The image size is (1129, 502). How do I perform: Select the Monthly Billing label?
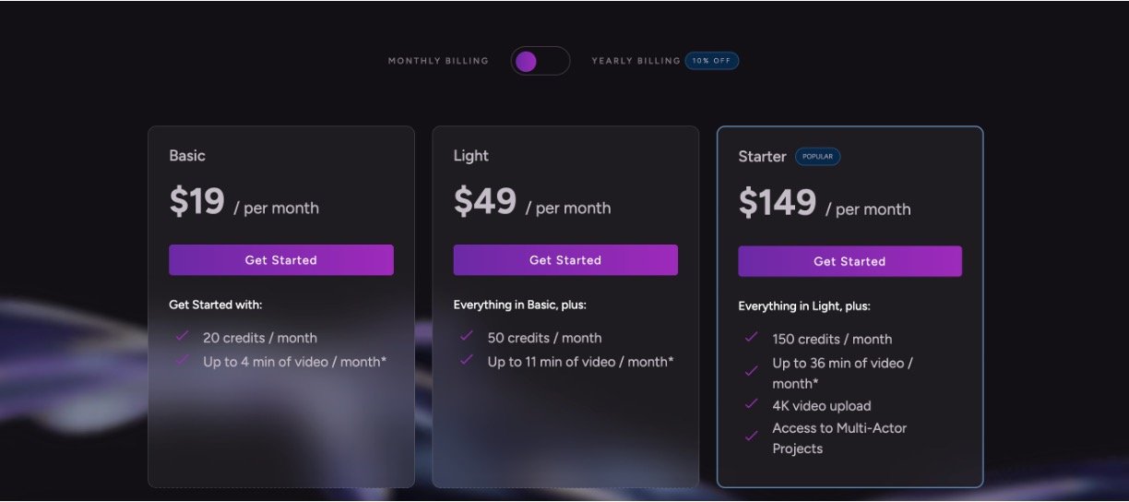(438, 61)
